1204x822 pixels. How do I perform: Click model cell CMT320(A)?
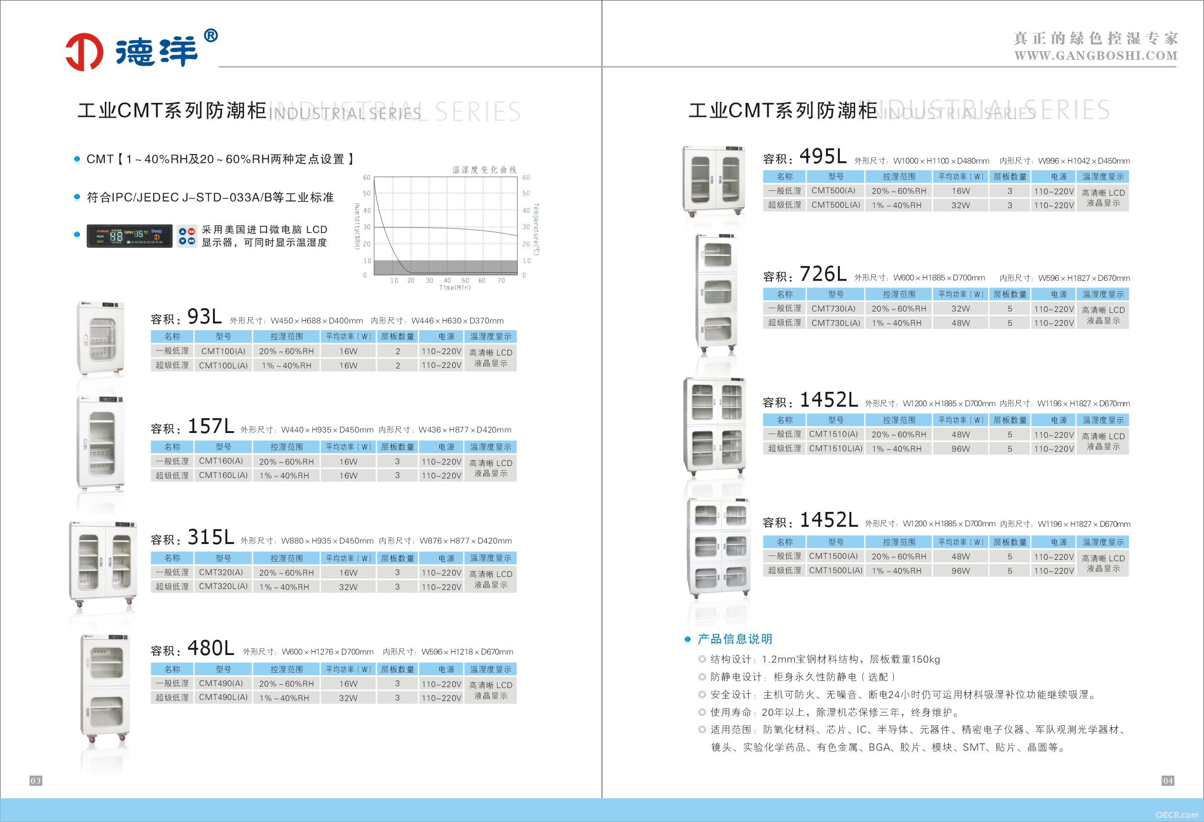click(223, 572)
